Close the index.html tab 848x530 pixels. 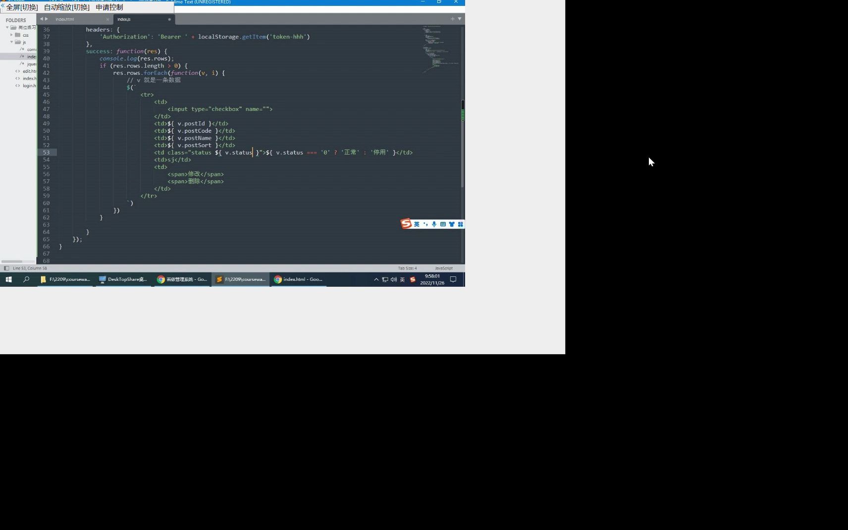pyautogui.click(x=107, y=19)
